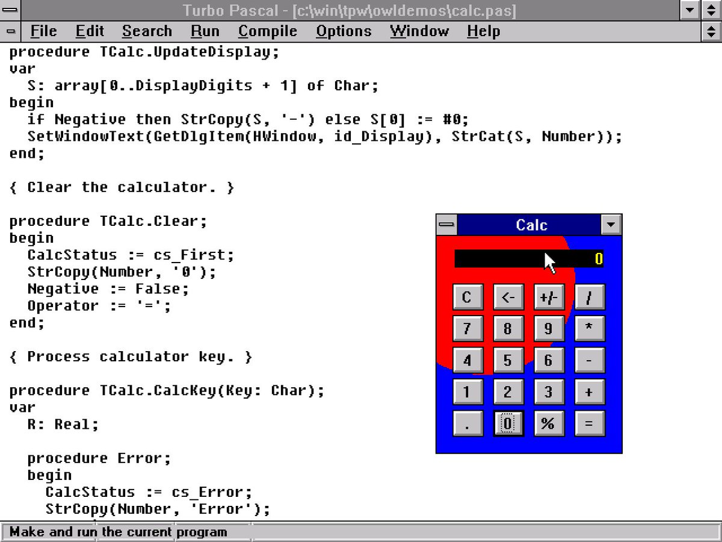Click the line starting 'S: array[0..DisplayDigits'
This screenshot has height=542, width=722.
pyautogui.click(x=203, y=86)
